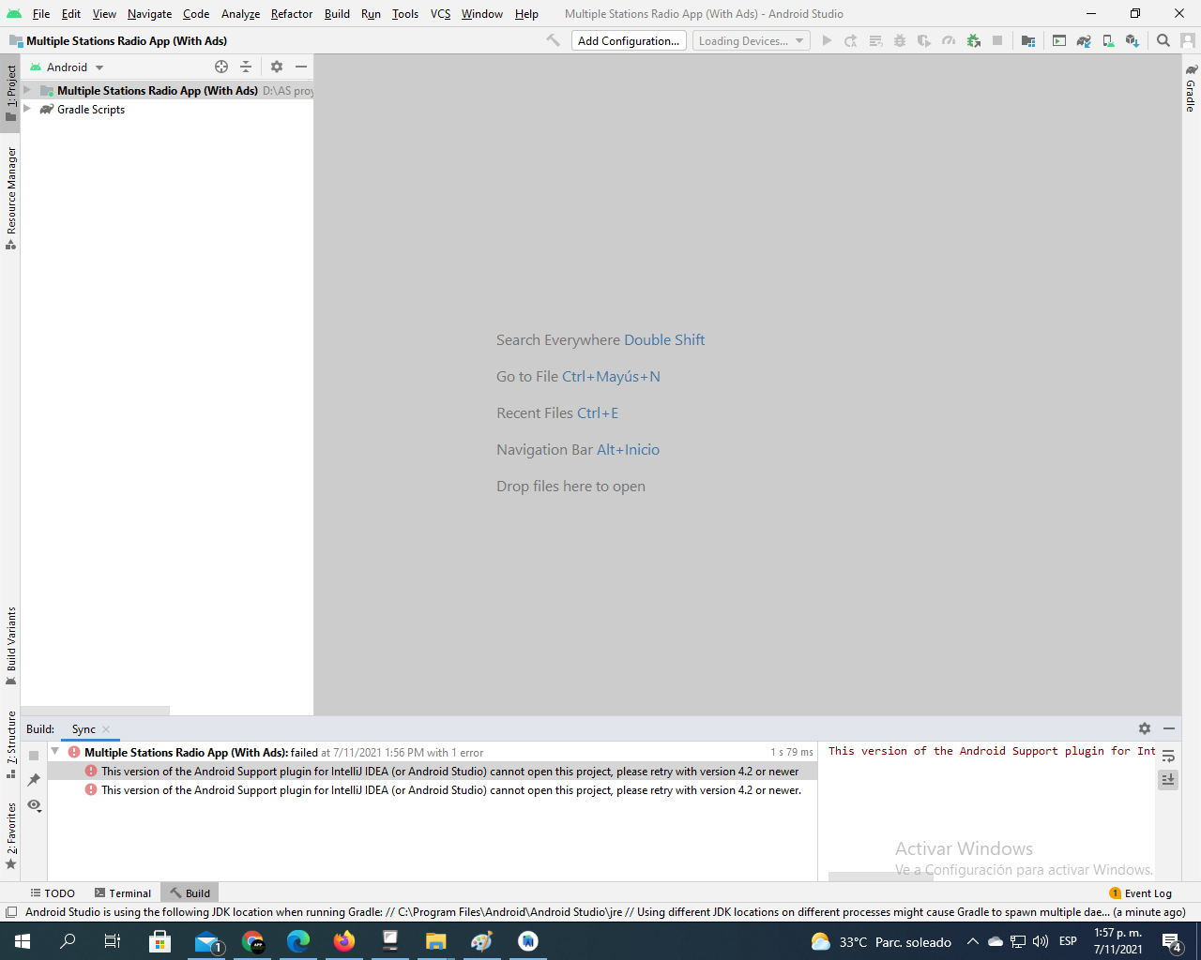Open the Project Structure toolbar icon

tap(1028, 41)
